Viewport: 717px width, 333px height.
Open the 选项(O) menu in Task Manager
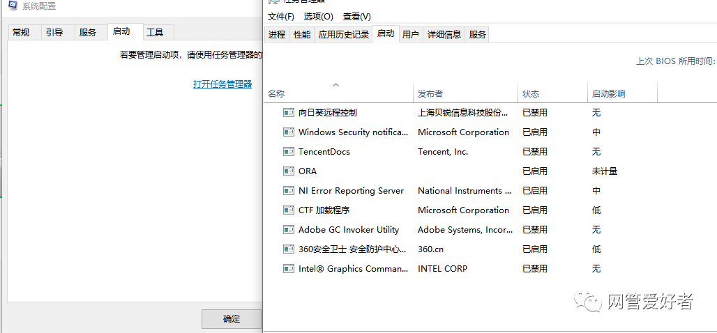pyautogui.click(x=318, y=17)
